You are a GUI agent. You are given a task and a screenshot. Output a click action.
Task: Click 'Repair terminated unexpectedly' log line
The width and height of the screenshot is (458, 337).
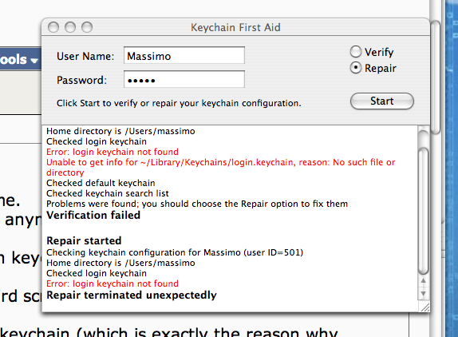coord(132,295)
